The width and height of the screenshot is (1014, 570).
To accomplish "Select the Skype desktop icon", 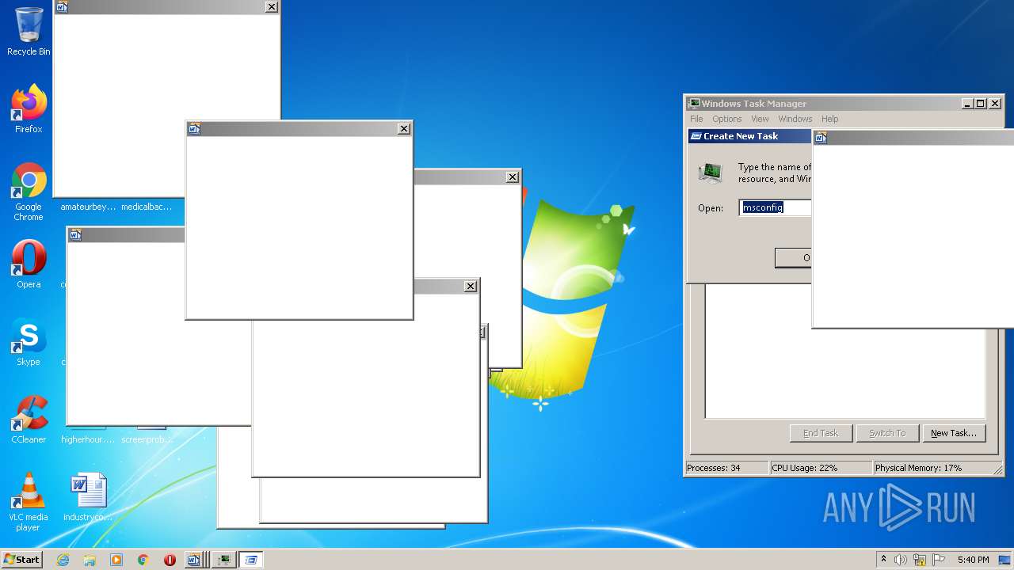I will [x=29, y=342].
